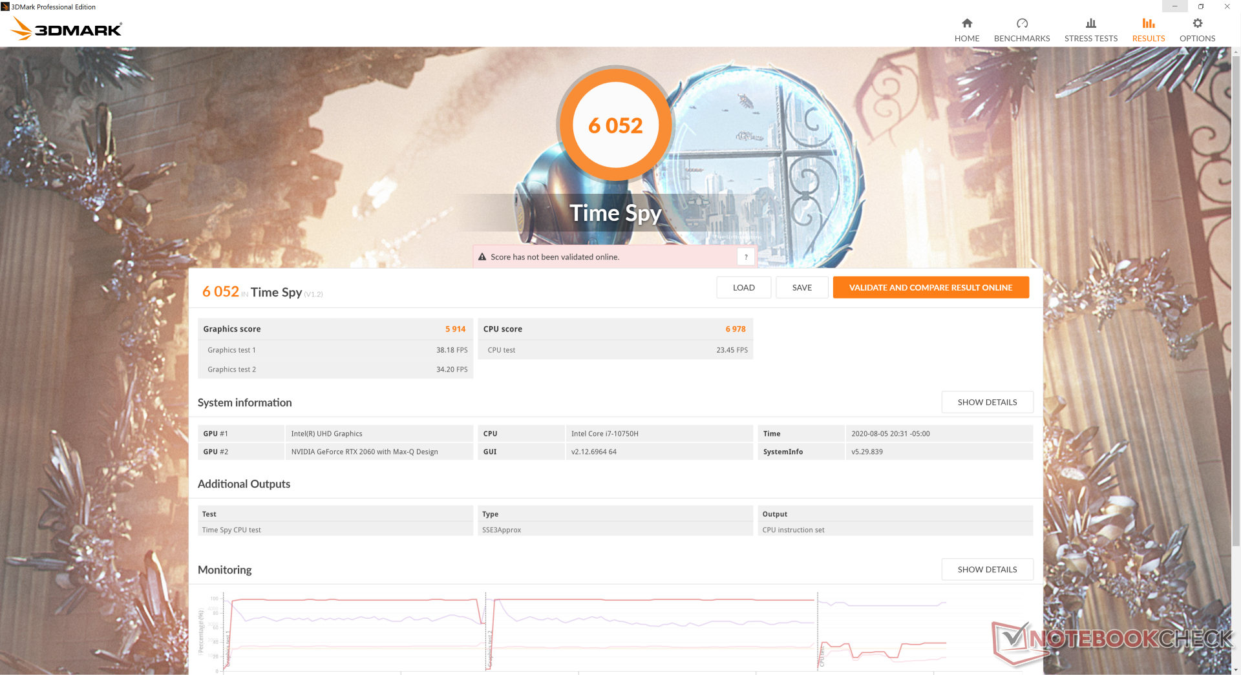Click the timestamp 2020-08-05 20:31 -05:00
This screenshot has width=1241, height=675.
(x=939, y=433)
